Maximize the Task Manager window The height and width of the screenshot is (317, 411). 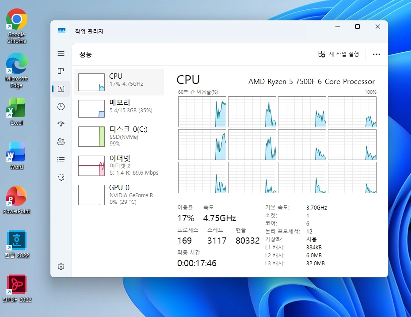click(358, 27)
